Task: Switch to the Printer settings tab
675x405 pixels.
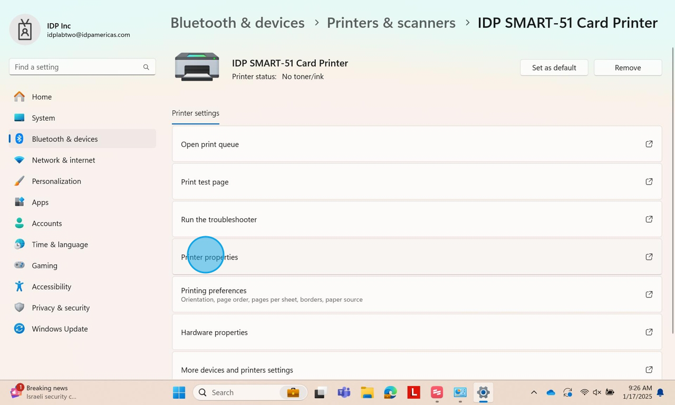Action: pyautogui.click(x=196, y=113)
